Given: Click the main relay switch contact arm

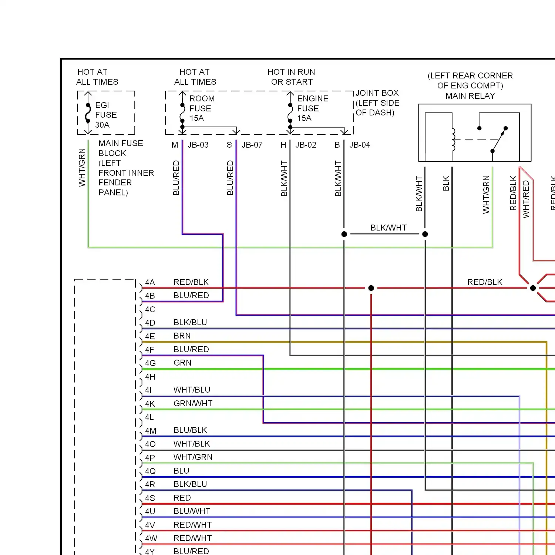Looking at the screenshot, I should (x=499, y=139).
